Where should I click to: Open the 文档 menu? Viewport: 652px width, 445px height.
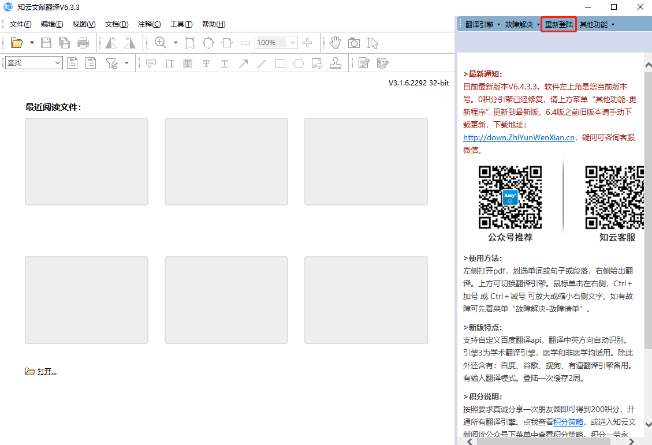pos(116,24)
